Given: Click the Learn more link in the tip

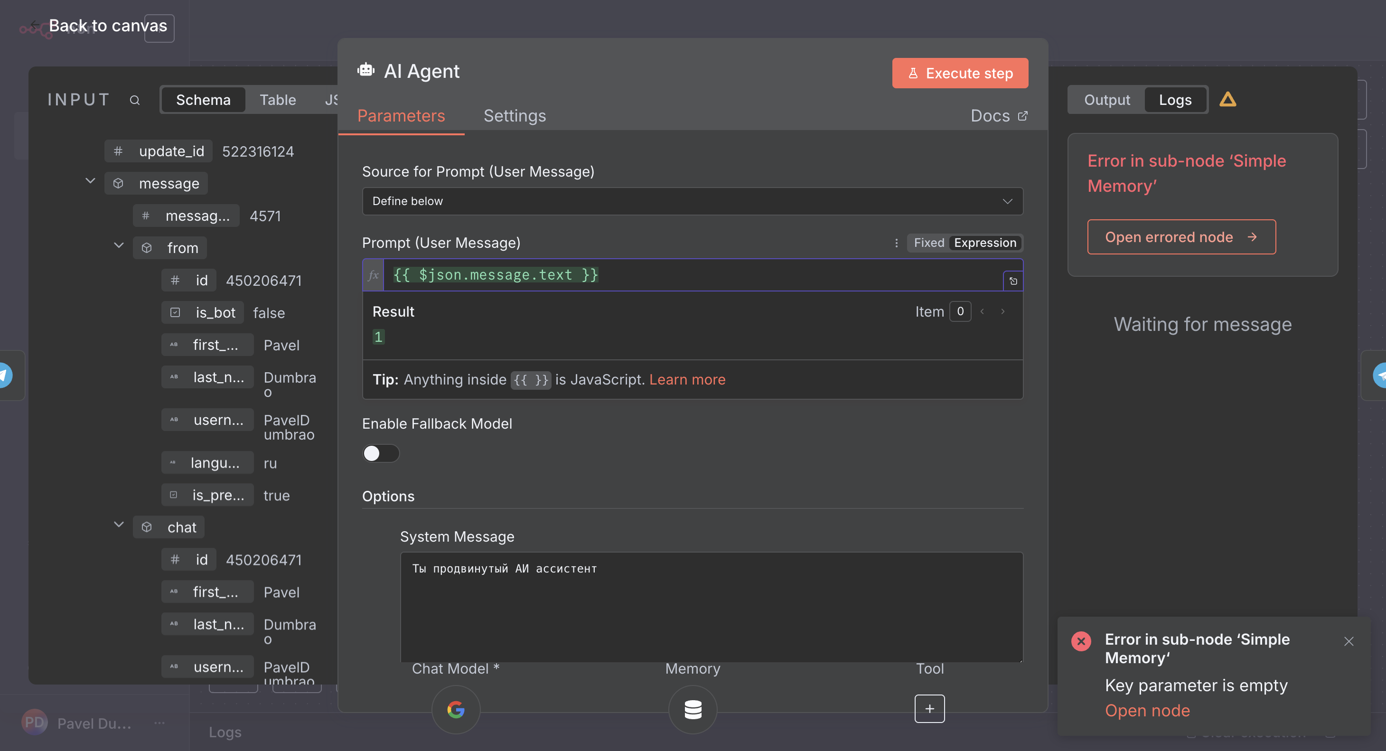Looking at the screenshot, I should click(687, 379).
